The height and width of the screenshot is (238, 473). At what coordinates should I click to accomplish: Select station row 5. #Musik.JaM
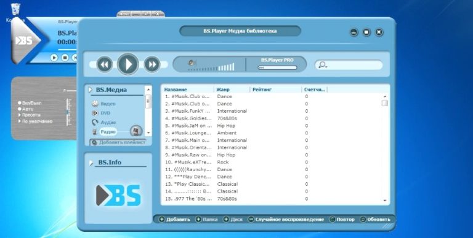click(272, 126)
